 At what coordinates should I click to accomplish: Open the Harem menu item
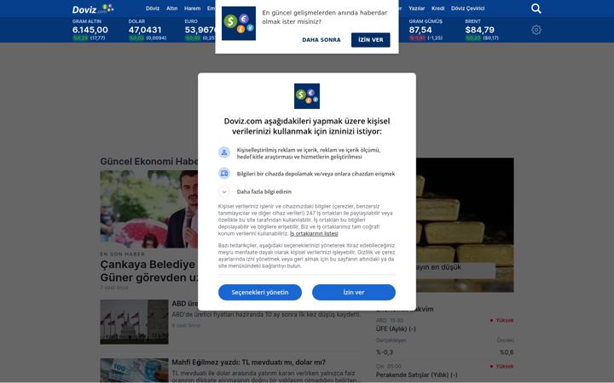pos(192,9)
